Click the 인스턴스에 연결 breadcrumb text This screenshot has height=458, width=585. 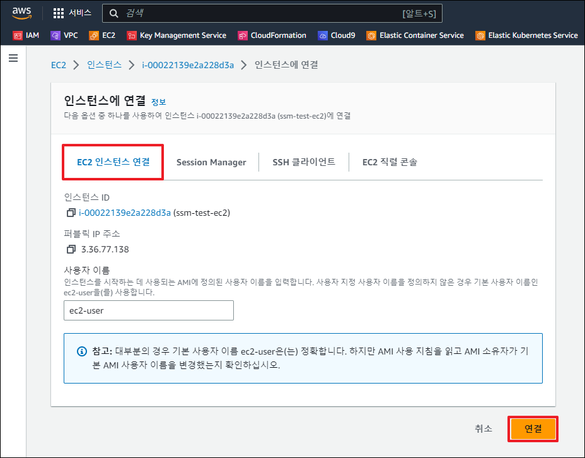pos(286,65)
